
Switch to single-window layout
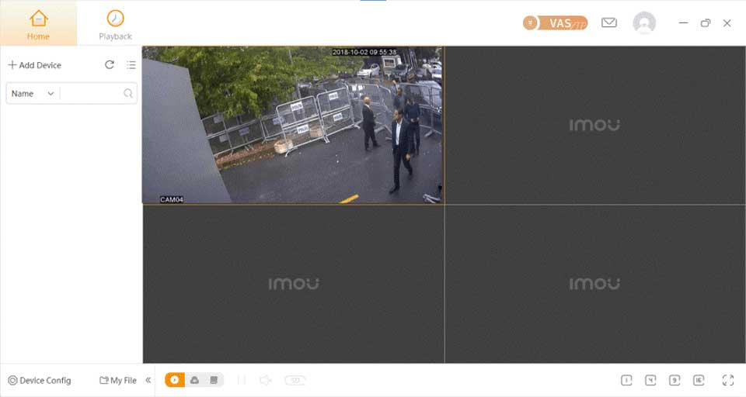(x=626, y=380)
